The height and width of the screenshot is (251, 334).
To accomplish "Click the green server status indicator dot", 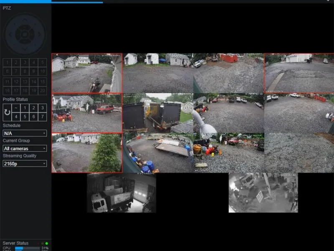I will (x=47, y=243).
